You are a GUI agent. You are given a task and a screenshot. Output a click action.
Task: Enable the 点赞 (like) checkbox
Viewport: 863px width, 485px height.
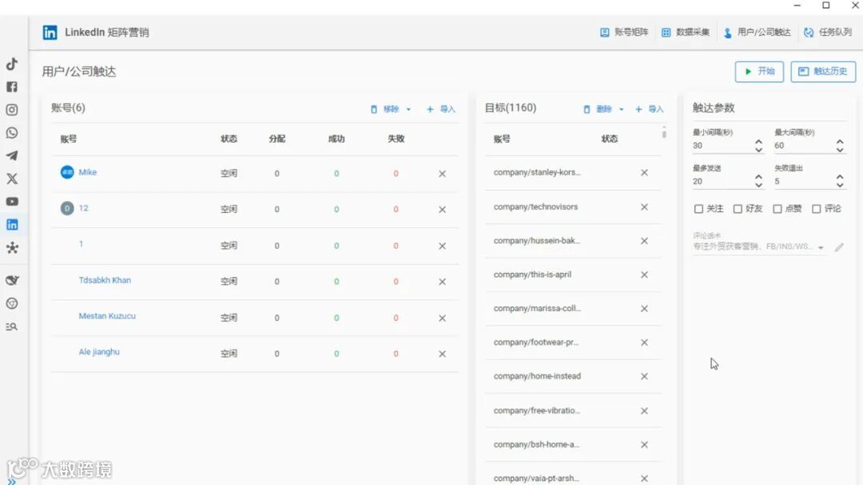pos(777,209)
